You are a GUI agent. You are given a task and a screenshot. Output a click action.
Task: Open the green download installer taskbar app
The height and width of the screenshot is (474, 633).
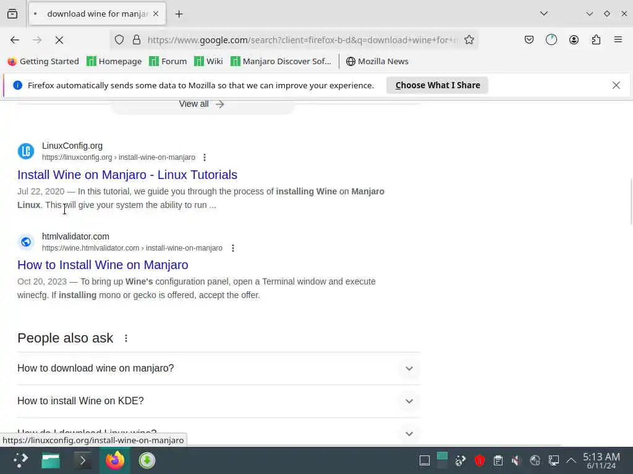(147, 460)
